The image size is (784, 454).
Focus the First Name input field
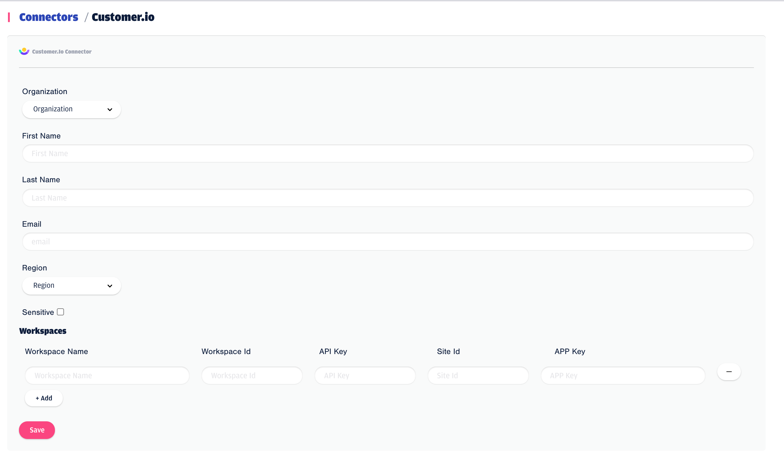(388, 154)
